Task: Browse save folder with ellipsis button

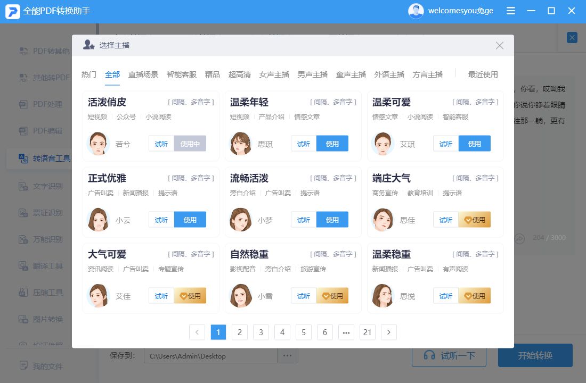Action: tap(287, 356)
